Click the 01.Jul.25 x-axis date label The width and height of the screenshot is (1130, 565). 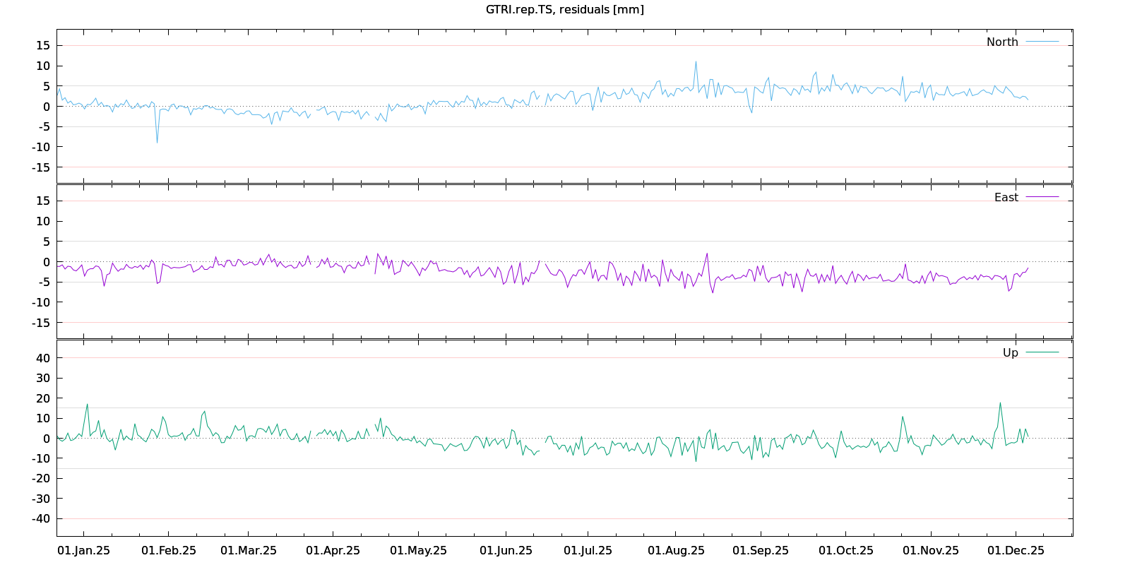point(588,550)
